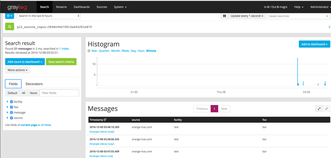Click the tallest histogram bar

(x=298, y=71)
